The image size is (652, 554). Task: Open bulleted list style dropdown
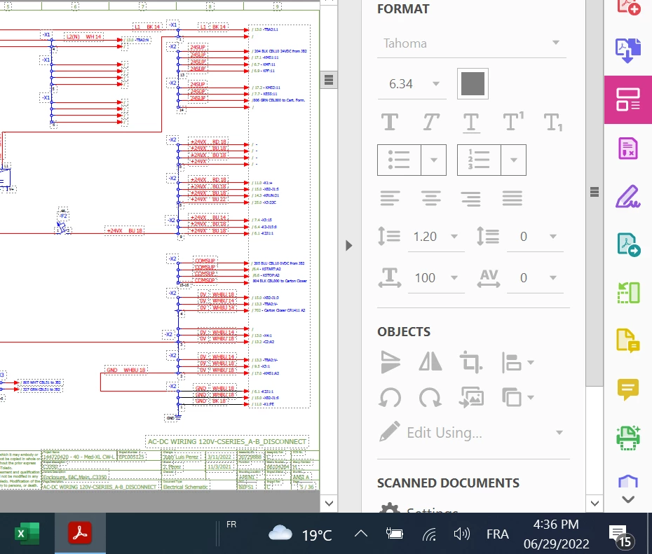click(x=434, y=160)
